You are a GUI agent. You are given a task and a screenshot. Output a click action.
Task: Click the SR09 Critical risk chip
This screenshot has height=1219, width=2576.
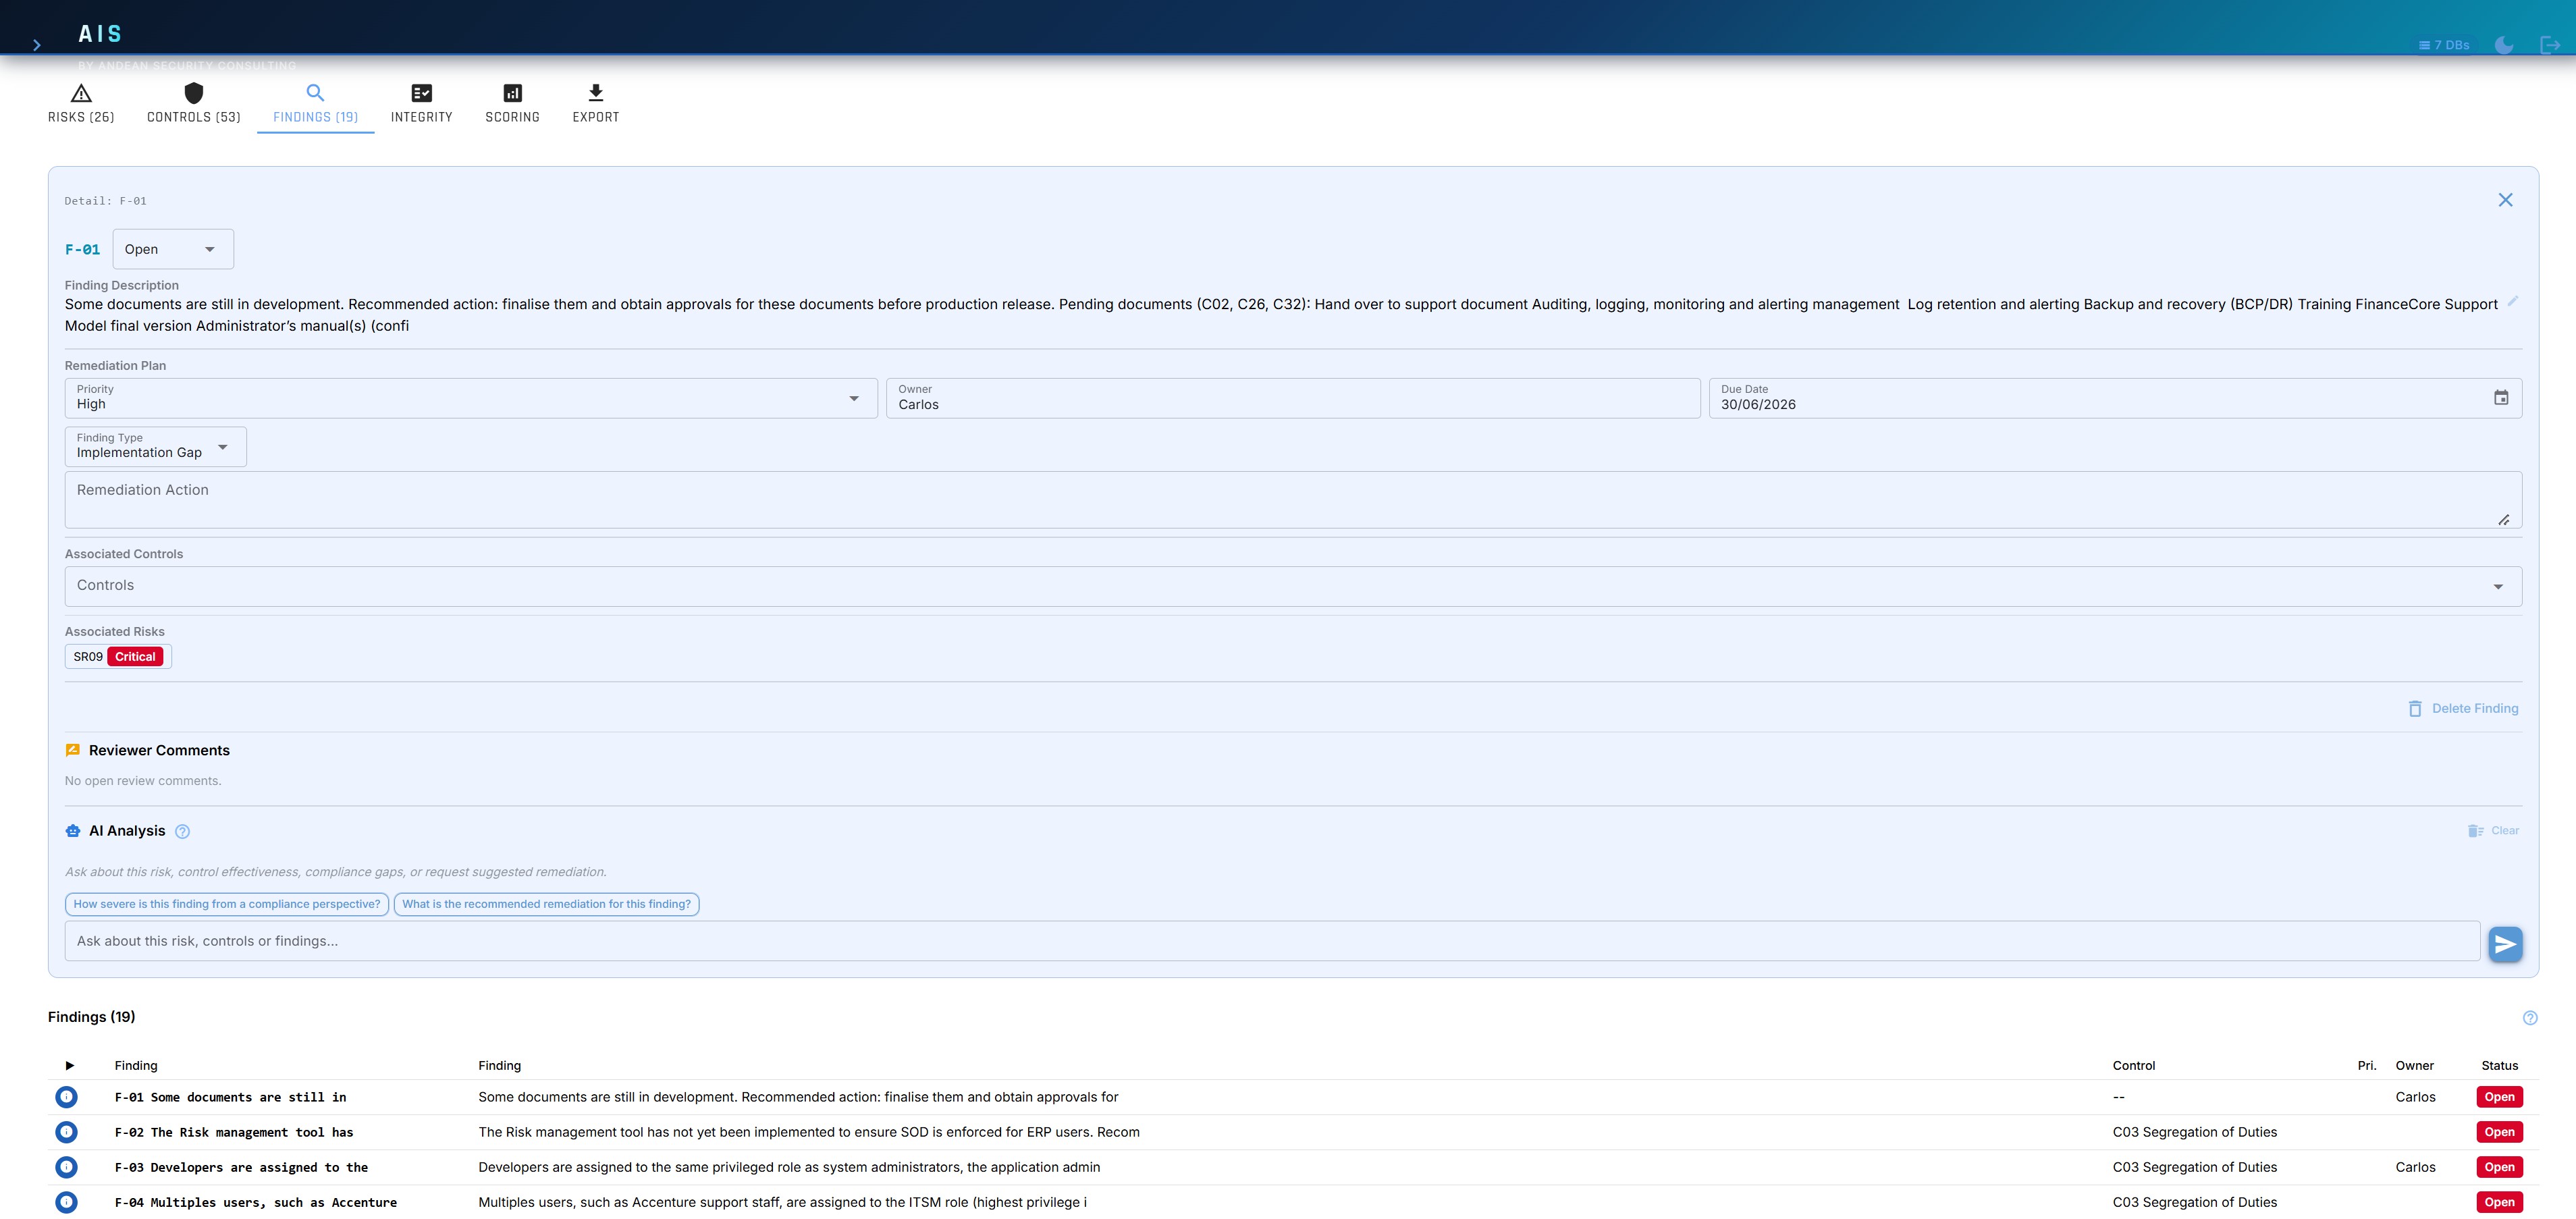[x=118, y=657]
